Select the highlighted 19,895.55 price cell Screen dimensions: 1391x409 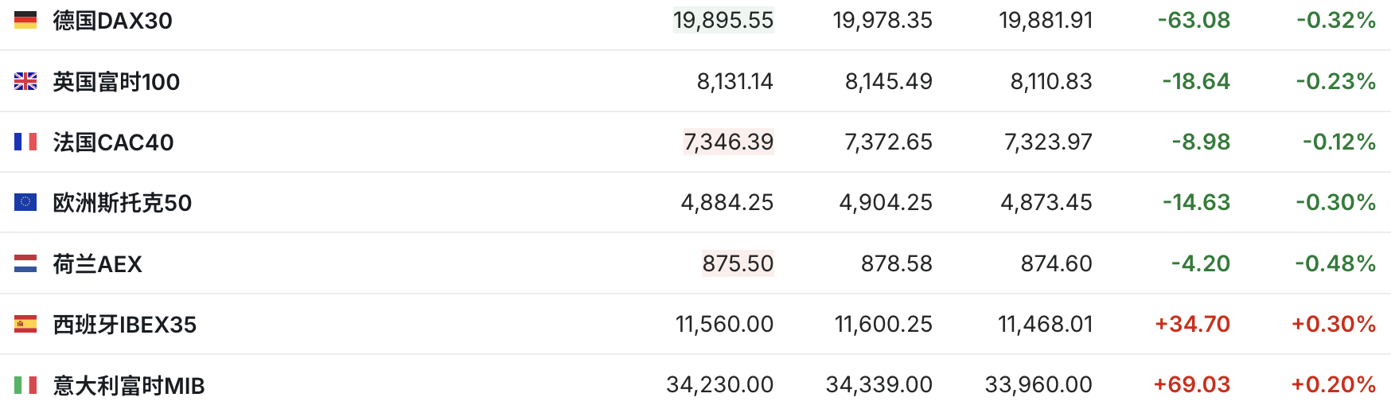coord(723,20)
